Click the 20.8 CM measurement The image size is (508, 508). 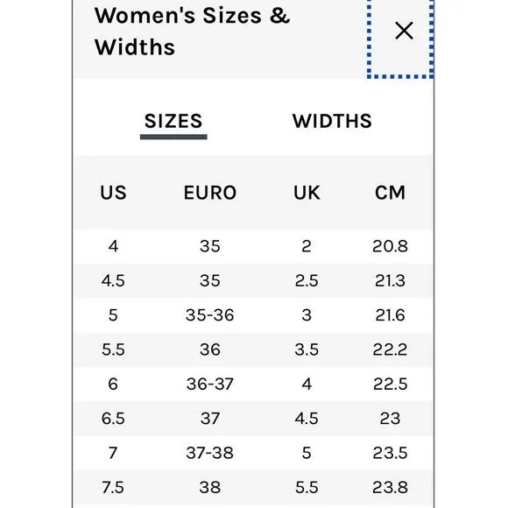[x=390, y=246]
